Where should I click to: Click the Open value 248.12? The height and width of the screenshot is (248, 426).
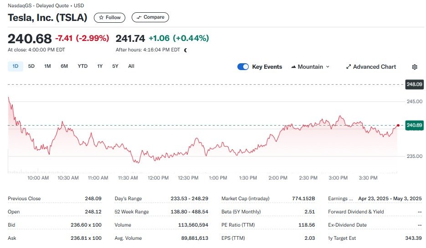pyautogui.click(x=93, y=212)
